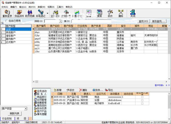Open 货品资料 (product data) from the toolbar
Viewport: 171px width, 124px height.
tap(19, 13)
